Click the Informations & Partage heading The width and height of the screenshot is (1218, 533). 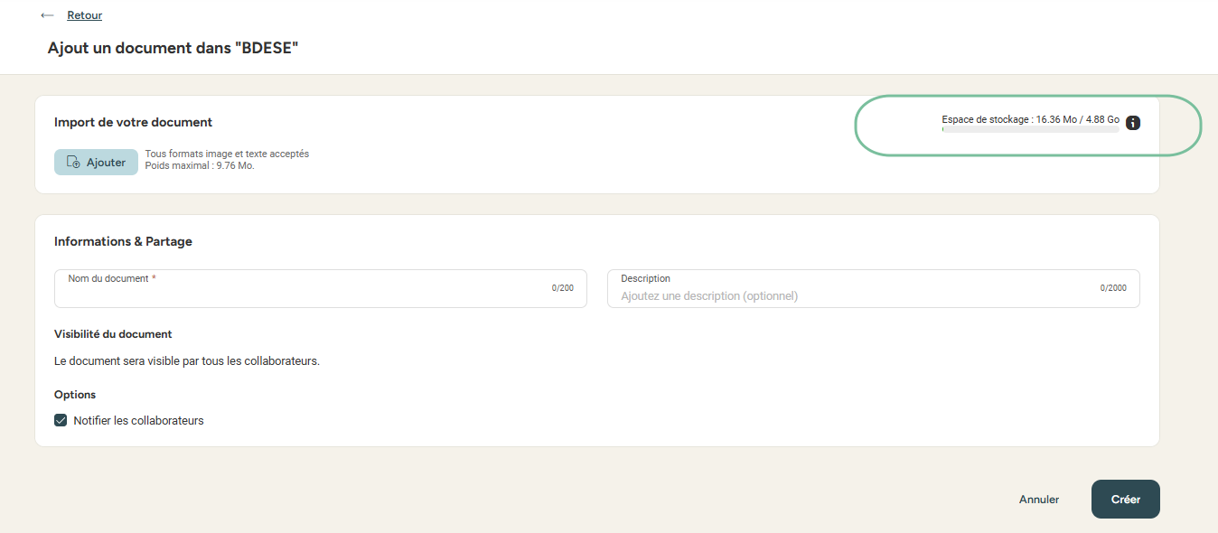123,241
